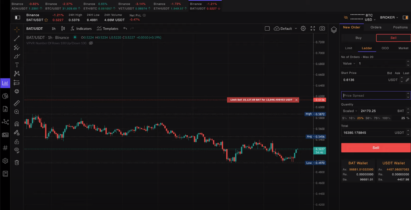Lock all drawings with padlock toggle
411x210 pixels.
point(16,141)
